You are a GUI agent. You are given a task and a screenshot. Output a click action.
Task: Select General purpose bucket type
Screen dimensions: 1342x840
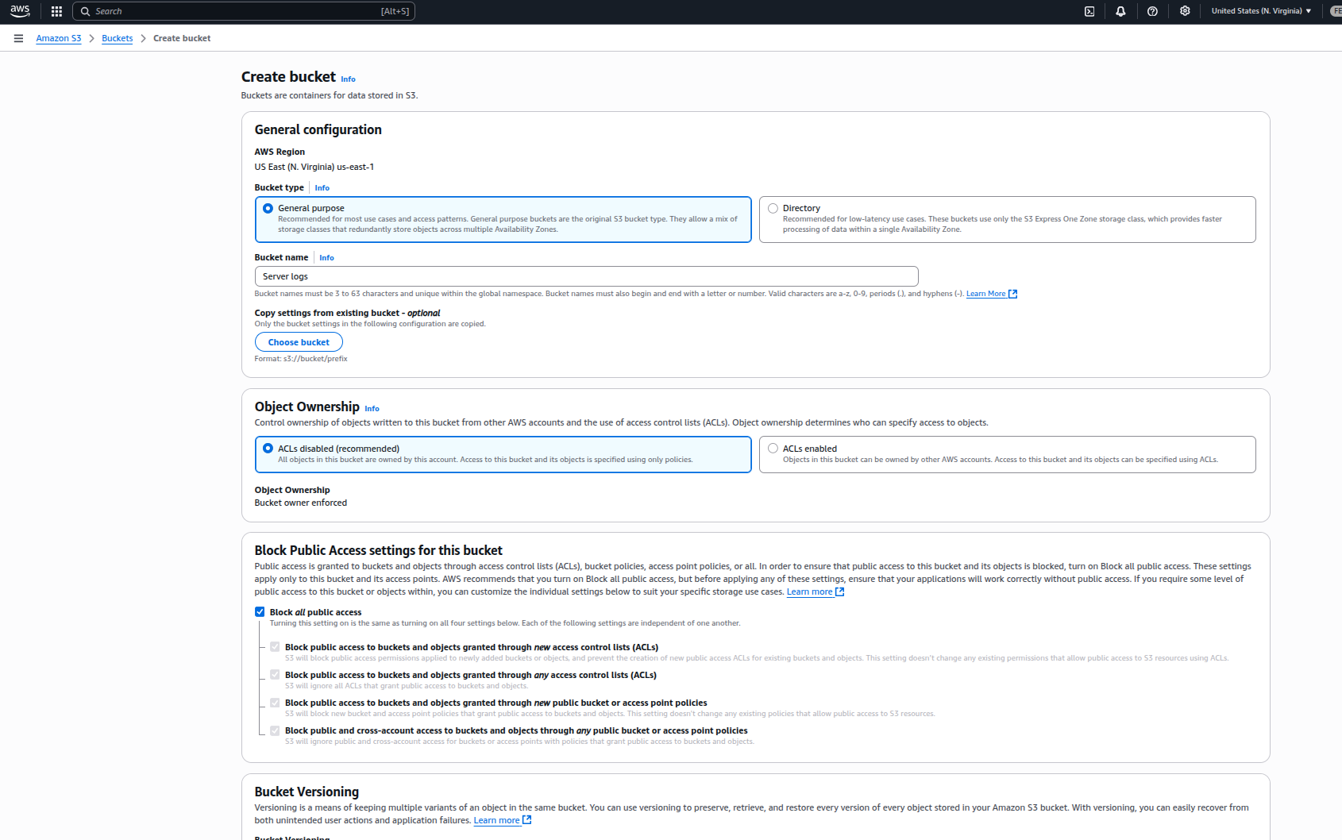click(503, 219)
